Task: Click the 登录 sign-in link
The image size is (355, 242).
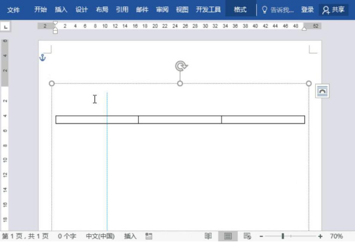Action: pyautogui.click(x=307, y=10)
